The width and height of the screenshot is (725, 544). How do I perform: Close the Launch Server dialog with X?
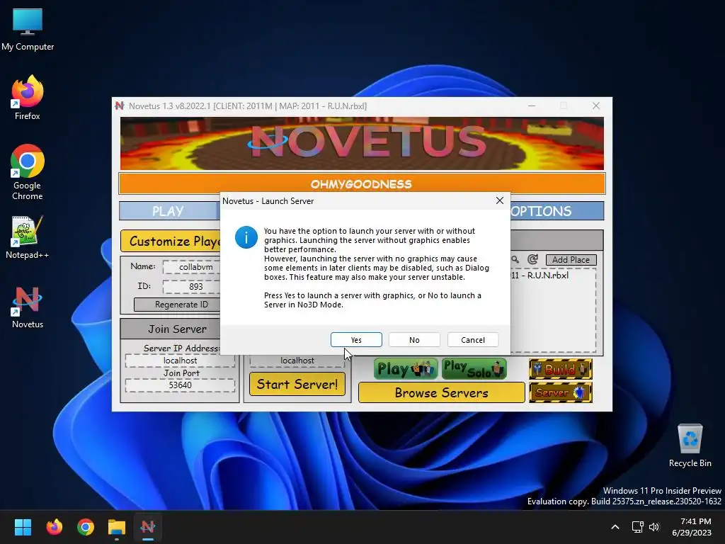click(500, 200)
